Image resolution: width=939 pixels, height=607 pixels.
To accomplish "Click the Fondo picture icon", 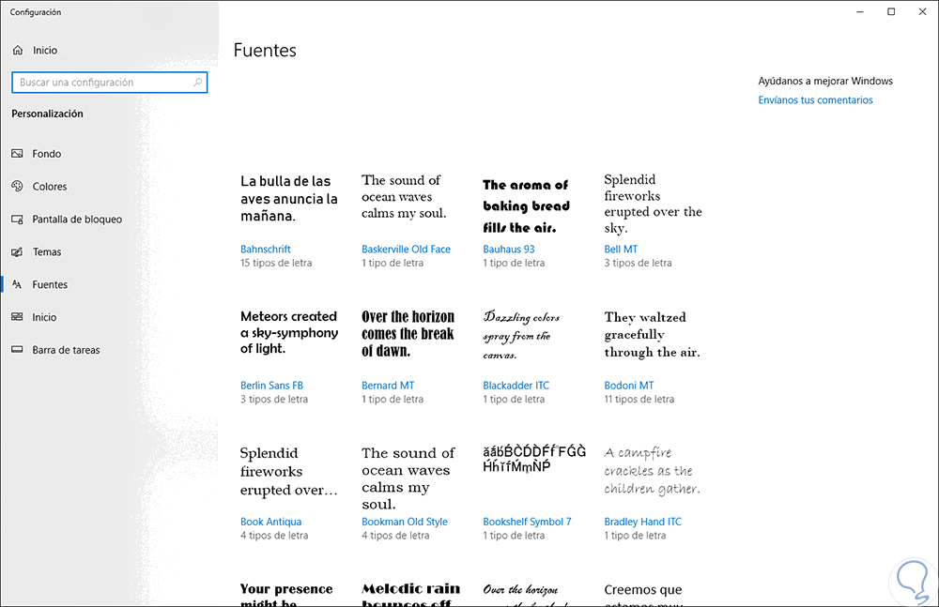I will [x=17, y=154].
